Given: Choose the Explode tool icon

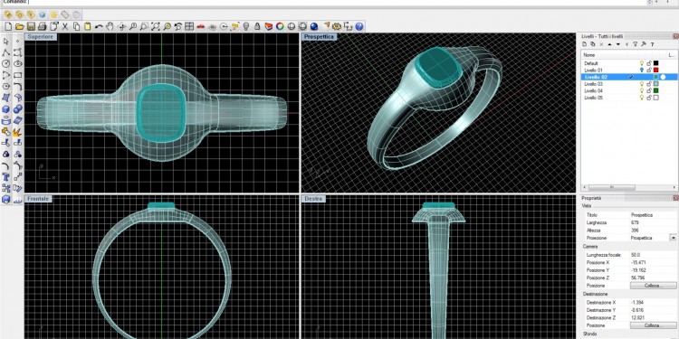Looking at the screenshot, I should point(17,132).
